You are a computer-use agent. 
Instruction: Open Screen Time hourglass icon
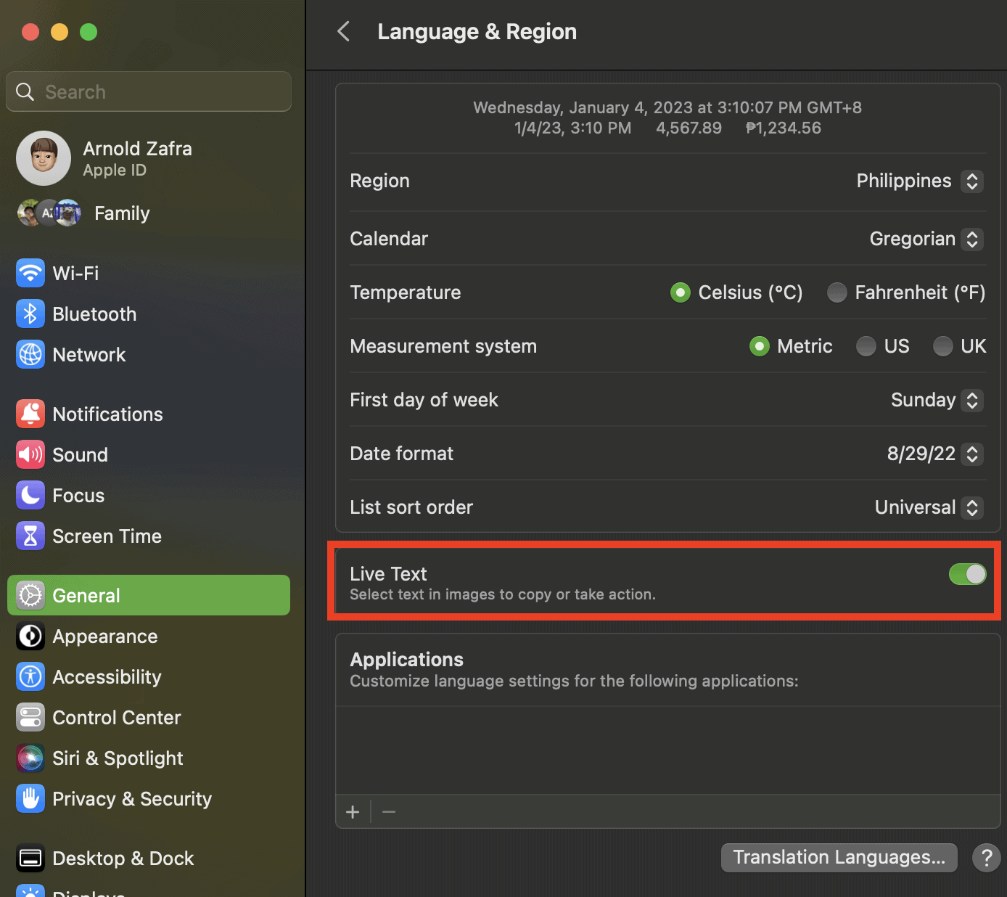coord(30,536)
